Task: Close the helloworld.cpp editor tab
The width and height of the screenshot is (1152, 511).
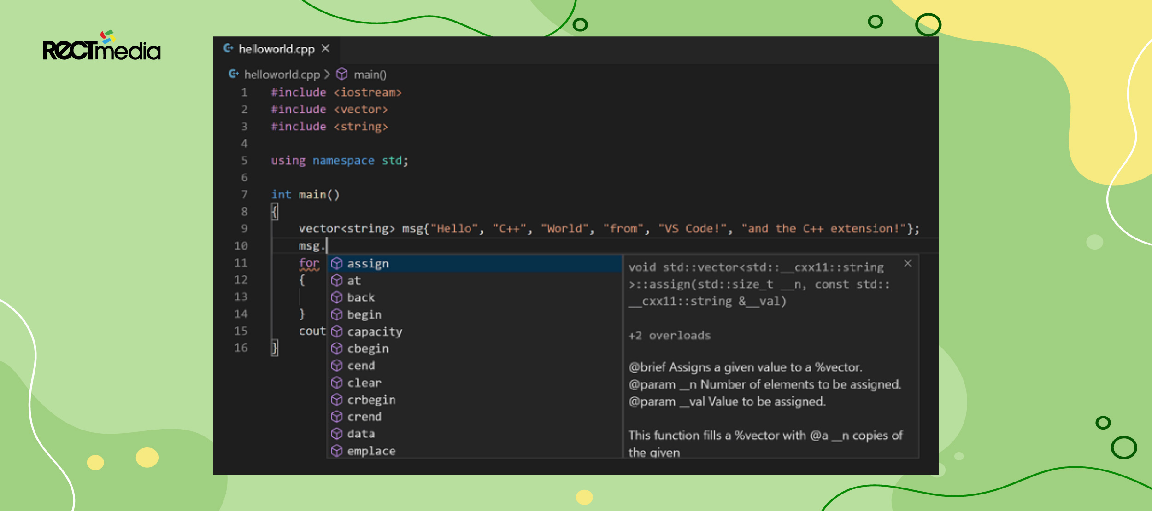Action: pyautogui.click(x=325, y=48)
